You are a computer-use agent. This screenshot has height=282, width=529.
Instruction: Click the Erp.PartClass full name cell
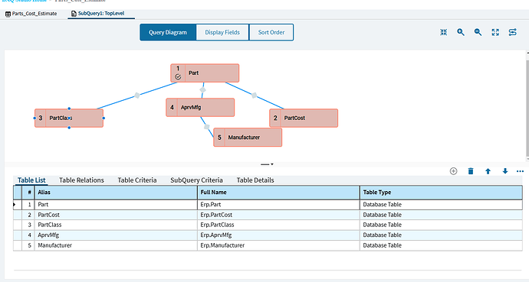pos(278,225)
